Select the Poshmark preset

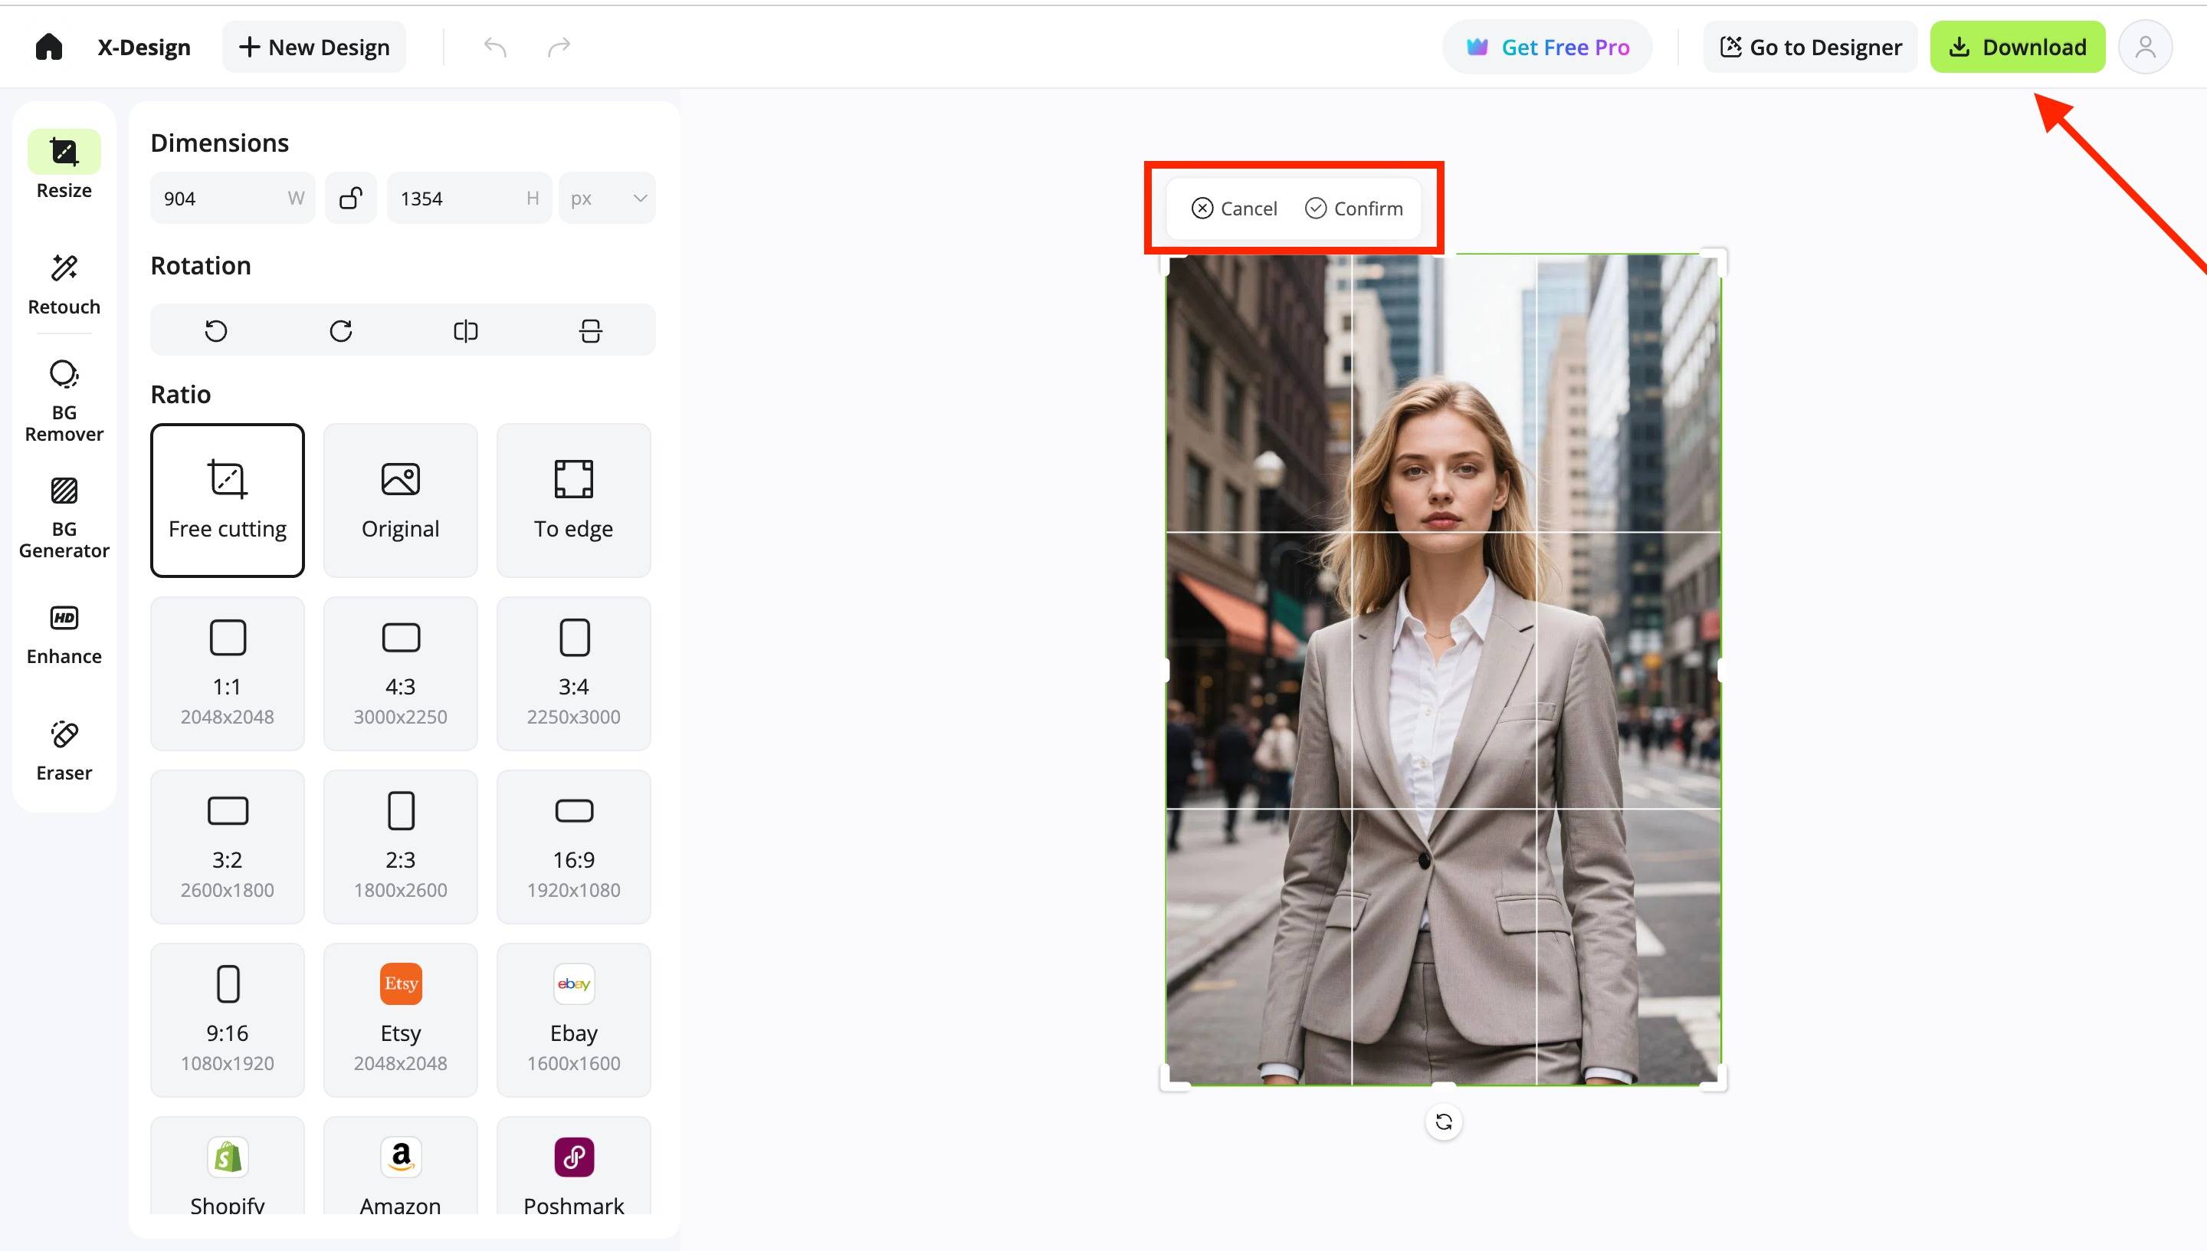[574, 1166]
